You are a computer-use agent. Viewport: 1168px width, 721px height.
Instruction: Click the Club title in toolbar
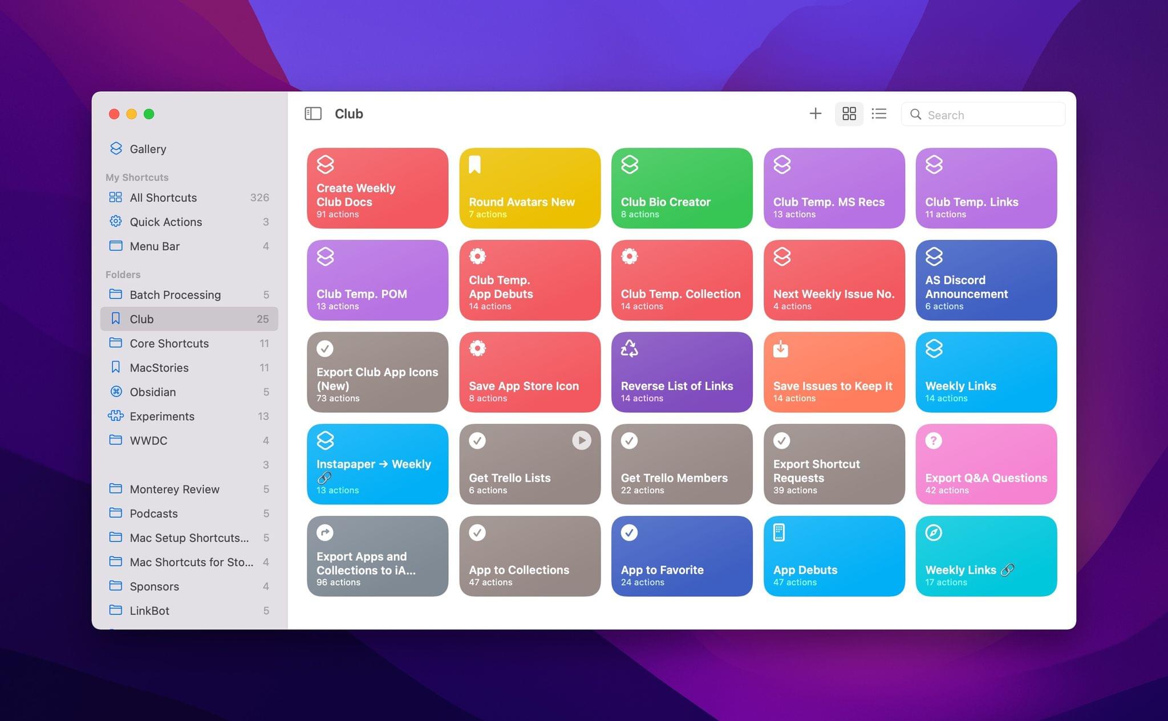348,114
